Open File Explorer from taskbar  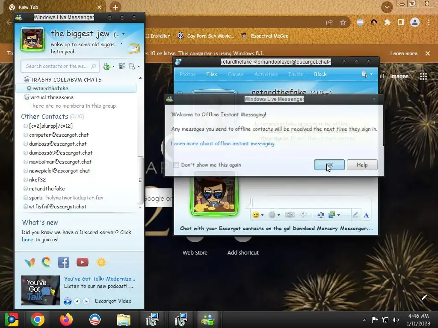[124, 319]
